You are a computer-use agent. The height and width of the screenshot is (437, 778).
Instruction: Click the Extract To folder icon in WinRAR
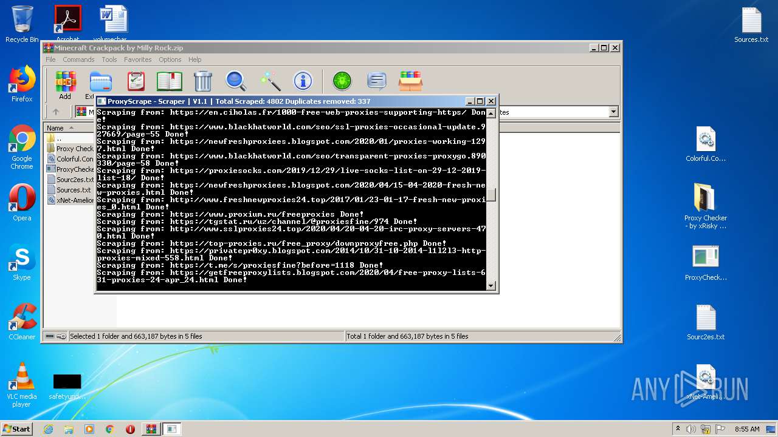click(101, 81)
